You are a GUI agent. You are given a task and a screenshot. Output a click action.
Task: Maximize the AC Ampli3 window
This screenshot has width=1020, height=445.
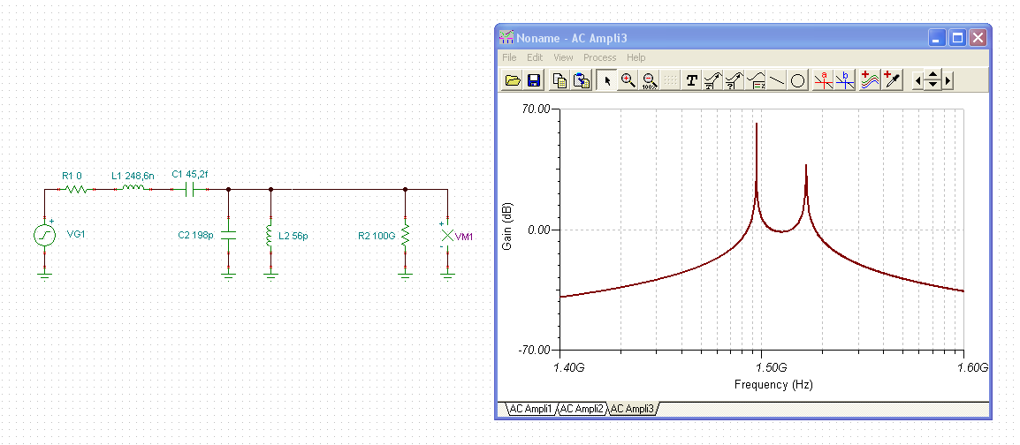pyautogui.click(x=957, y=38)
